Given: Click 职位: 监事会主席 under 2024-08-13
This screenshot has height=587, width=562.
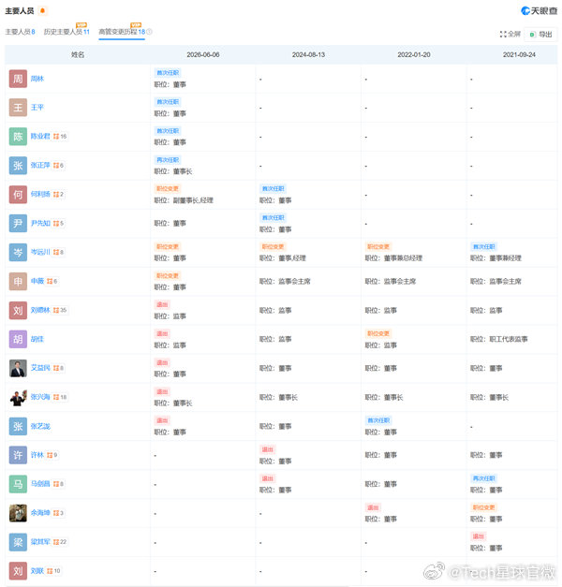Looking at the screenshot, I should tap(285, 281).
